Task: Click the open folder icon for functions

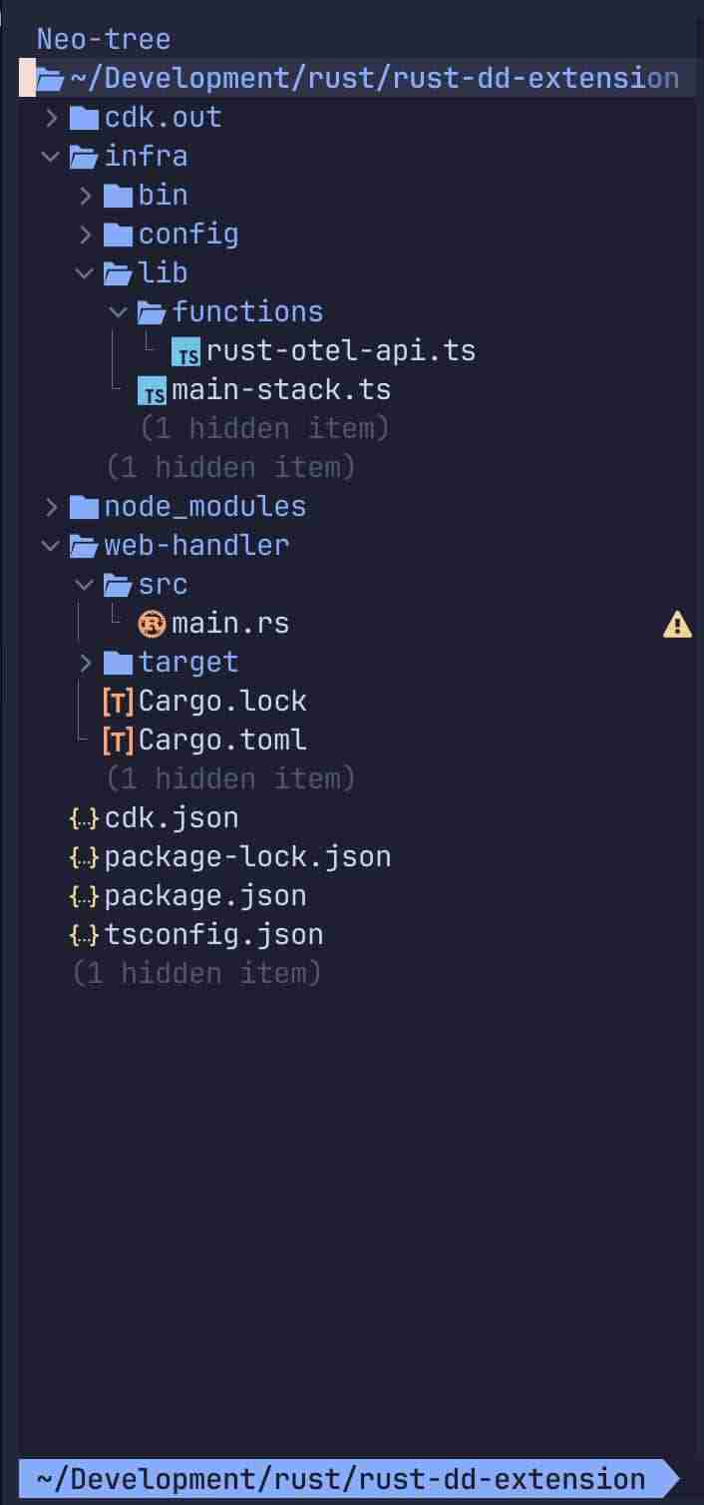Action: pyautogui.click(x=152, y=313)
